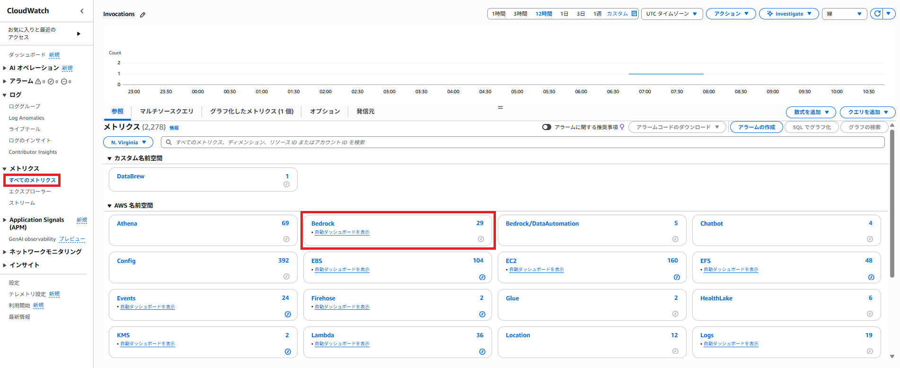
Task: Click the compass icon in Lambda card
Action: (482, 351)
